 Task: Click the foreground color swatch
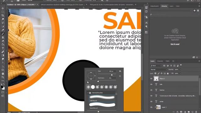tap(2, 87)
